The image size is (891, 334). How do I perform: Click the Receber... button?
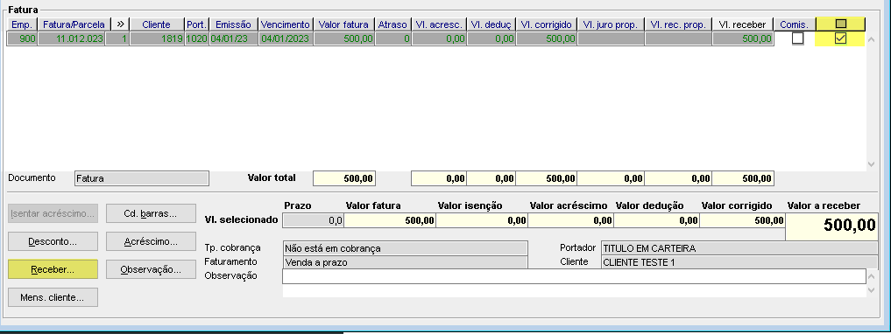coord(53,269)
